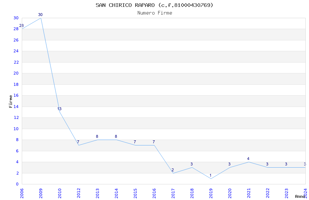Click the data label '13' at 2010

(59, 109)
